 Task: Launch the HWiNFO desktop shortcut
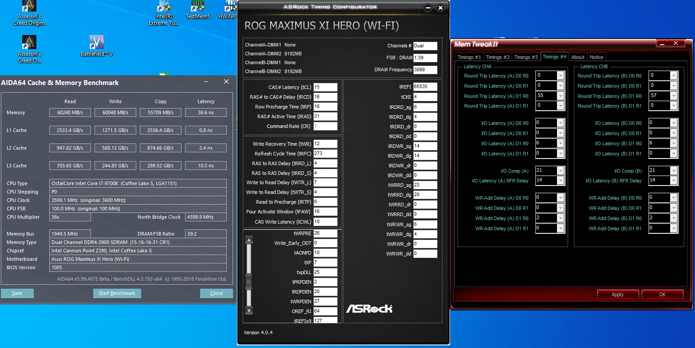pyautogui.click(x=228, y=10)
